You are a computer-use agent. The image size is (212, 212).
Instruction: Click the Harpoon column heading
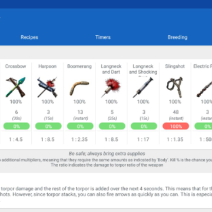coord(47,67)
